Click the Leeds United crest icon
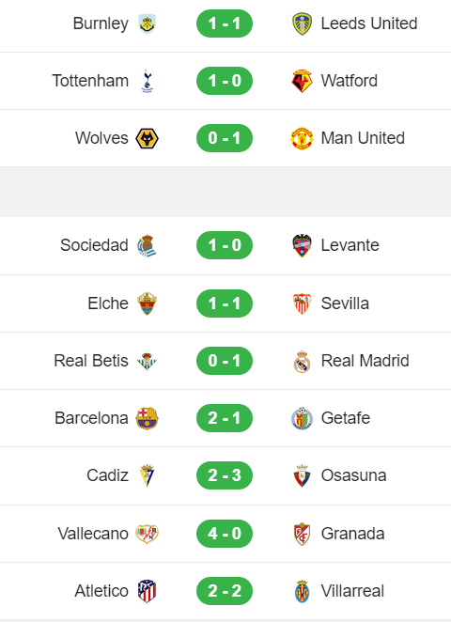 302,23
